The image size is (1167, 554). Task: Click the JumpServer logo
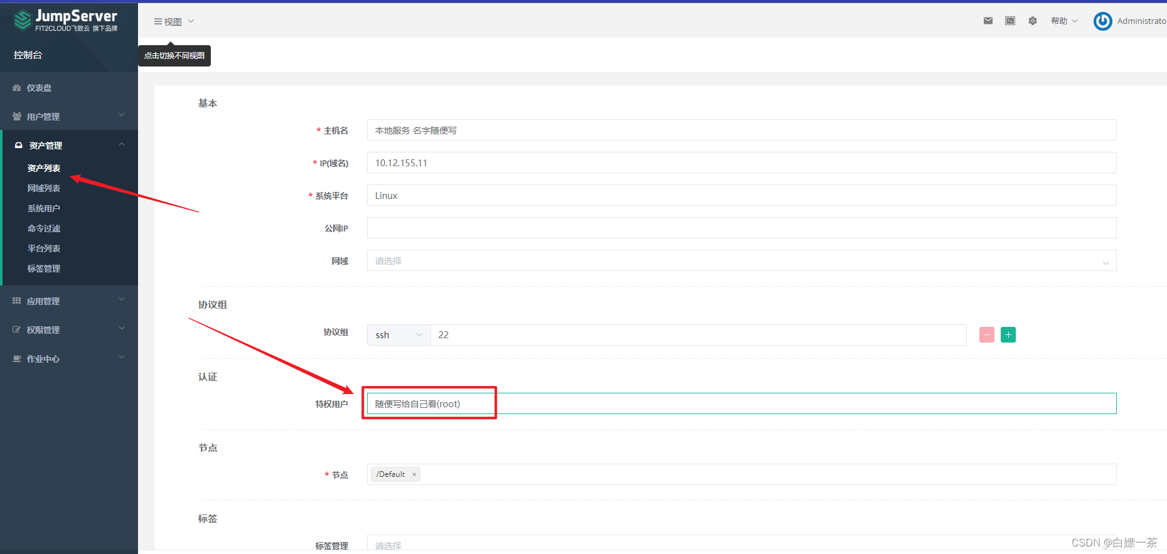click(x=66, y=20)
